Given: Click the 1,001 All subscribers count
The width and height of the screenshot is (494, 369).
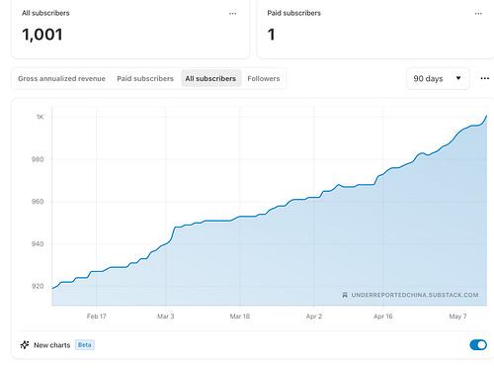Looking at the screenshot, I should click(x=42, y=35).
